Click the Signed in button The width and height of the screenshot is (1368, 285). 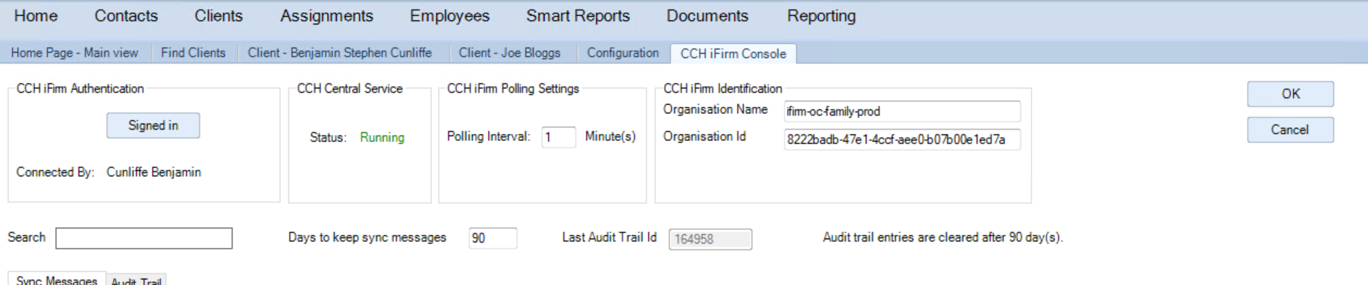tap(153, 125)
